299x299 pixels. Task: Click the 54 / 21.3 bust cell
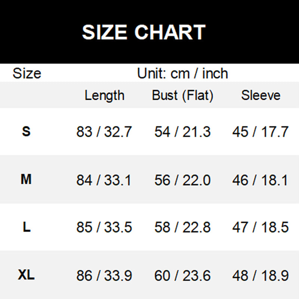coord(182,132)
